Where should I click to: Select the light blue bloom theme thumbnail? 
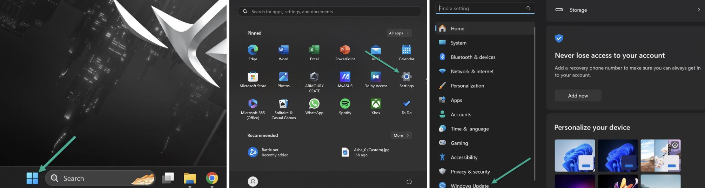point(575,155)
